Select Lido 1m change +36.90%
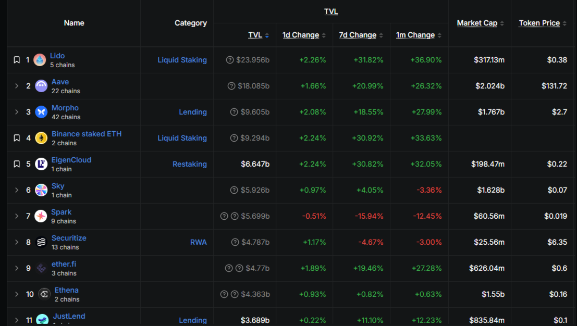This screenshot has width=577, height=326. pyautogui.click(x=426, y=60)
